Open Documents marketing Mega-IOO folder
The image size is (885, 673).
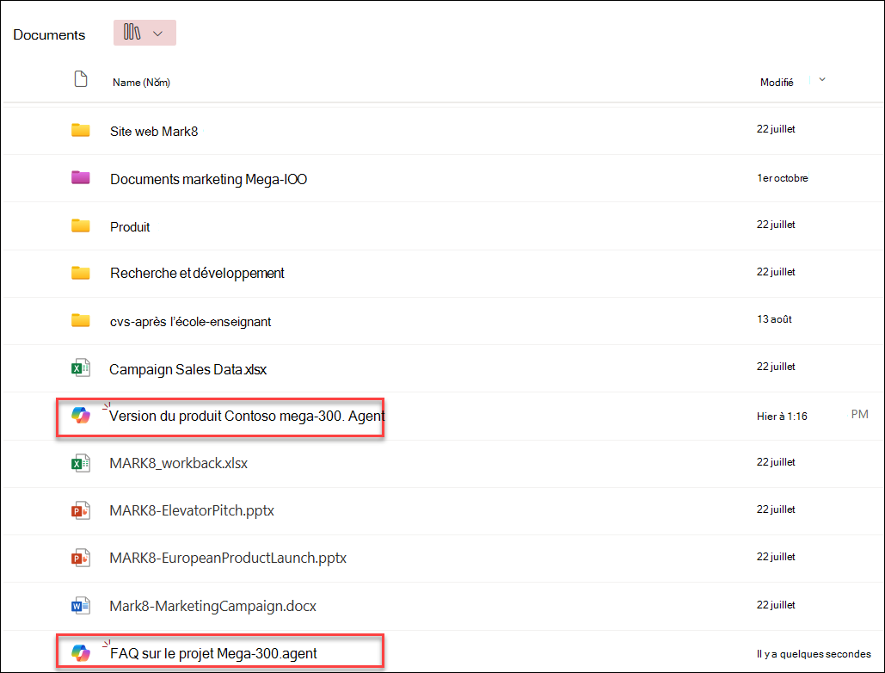[x=208, y=180]
